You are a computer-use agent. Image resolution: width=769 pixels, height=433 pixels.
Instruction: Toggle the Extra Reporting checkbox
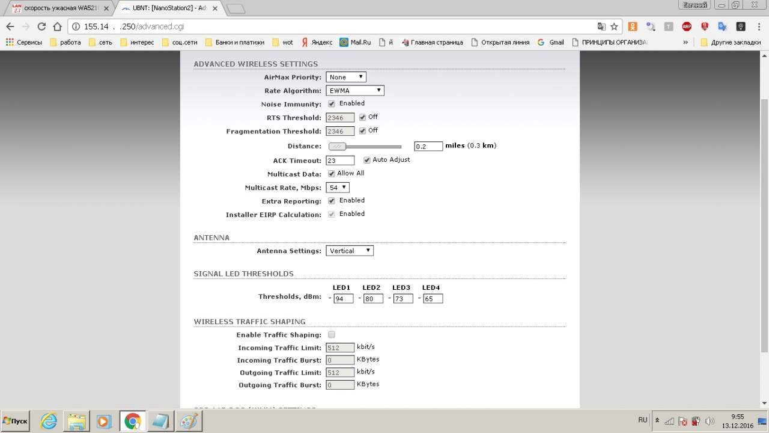pos(332,201)
